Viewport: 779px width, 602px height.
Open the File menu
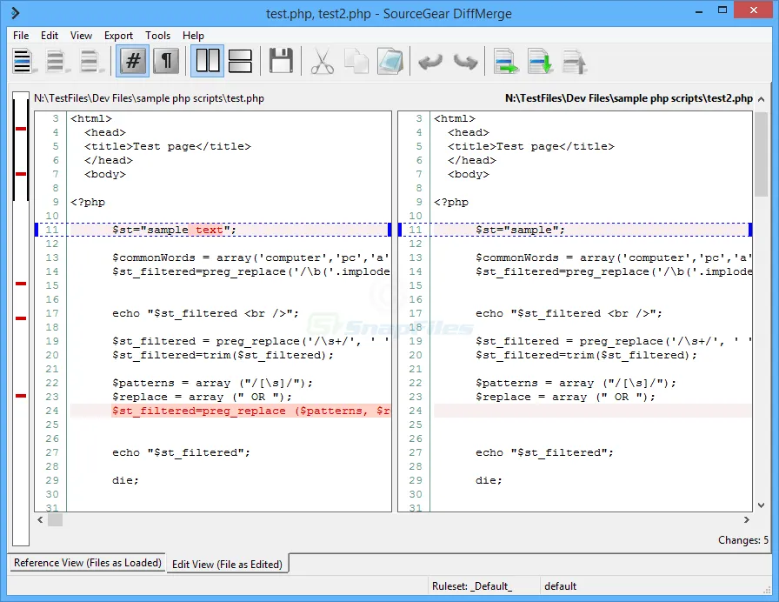coord(21,36)
